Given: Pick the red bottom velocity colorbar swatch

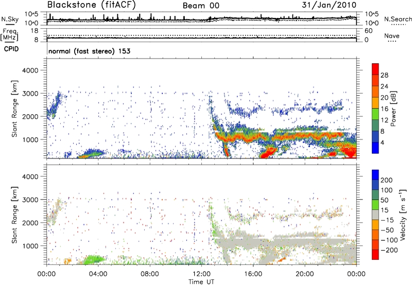Looking at the screenshot, I should [x=375, y=255].
